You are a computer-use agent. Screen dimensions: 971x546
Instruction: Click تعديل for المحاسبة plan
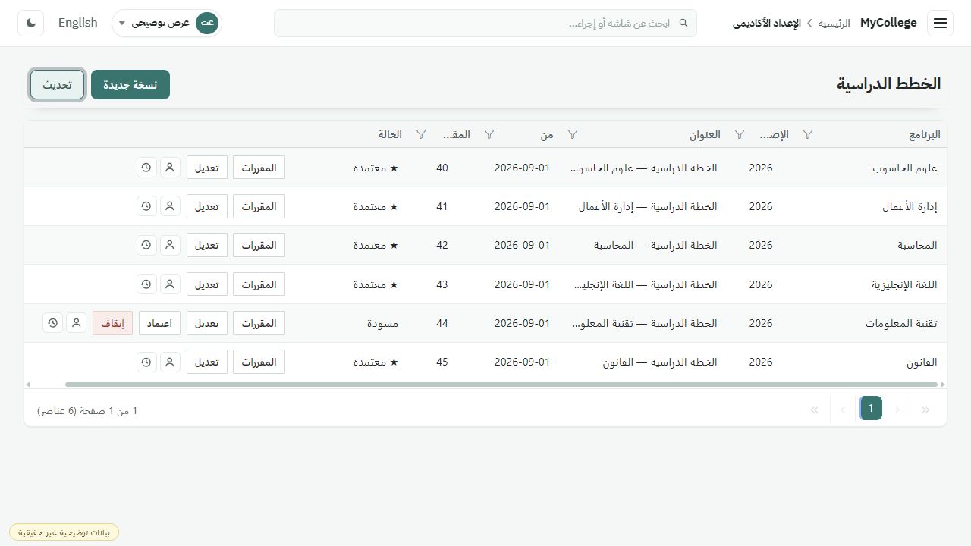(x=207, y=245)
